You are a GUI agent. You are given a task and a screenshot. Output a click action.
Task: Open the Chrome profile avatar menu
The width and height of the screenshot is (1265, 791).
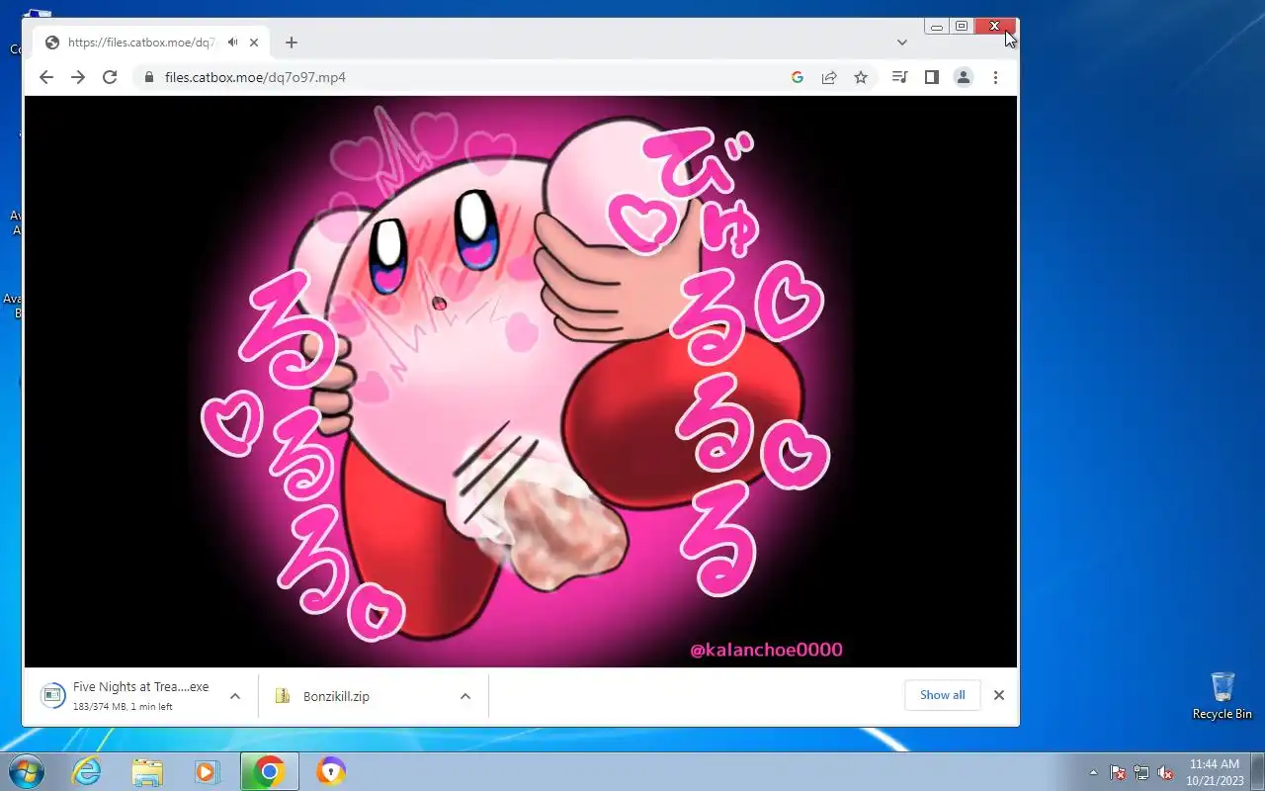[964, 77]
